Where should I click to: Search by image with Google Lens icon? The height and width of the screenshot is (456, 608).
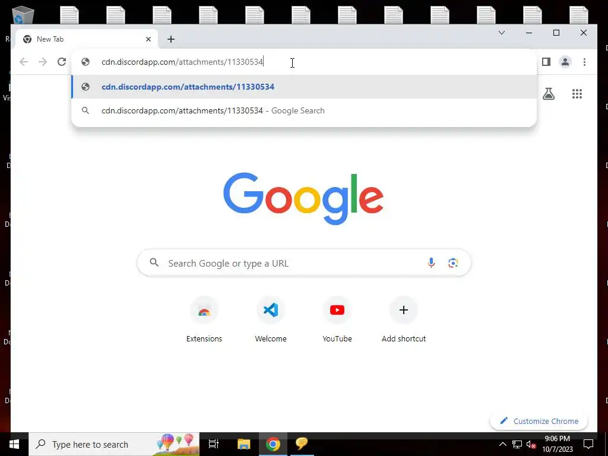[x=453, y=263]
